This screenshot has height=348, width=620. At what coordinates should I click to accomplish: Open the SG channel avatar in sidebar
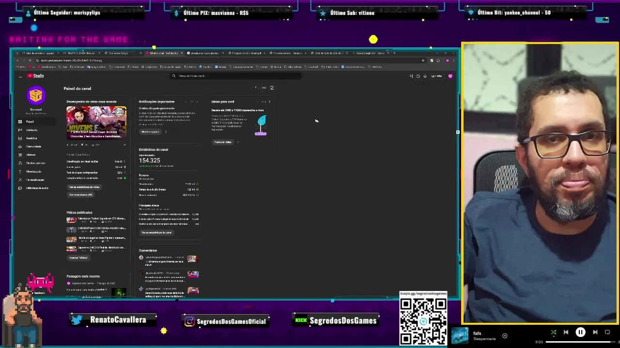(36, 96)
